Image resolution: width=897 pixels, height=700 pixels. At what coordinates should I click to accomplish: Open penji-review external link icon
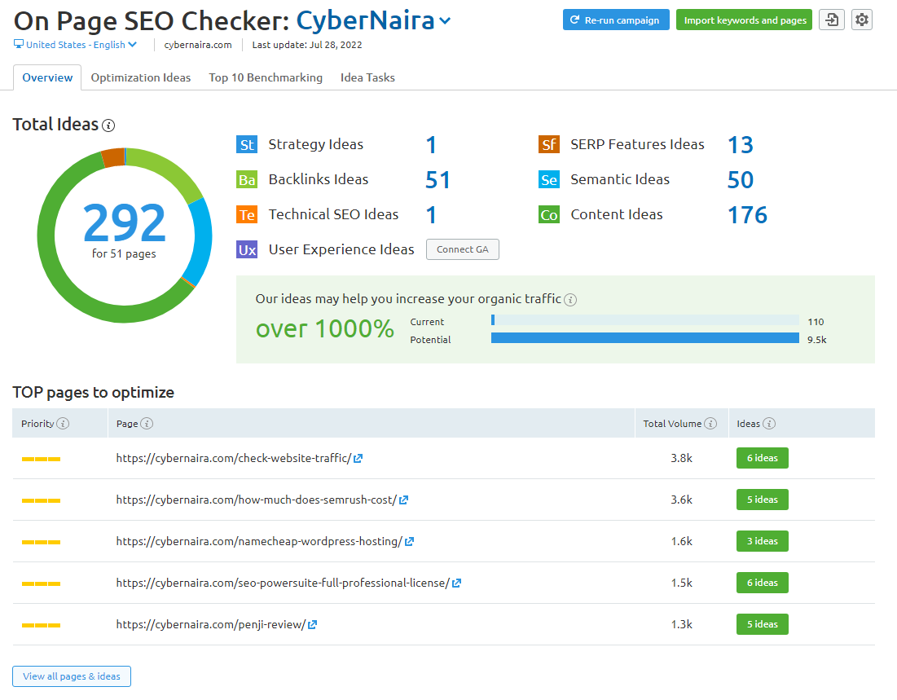point(312,624)
